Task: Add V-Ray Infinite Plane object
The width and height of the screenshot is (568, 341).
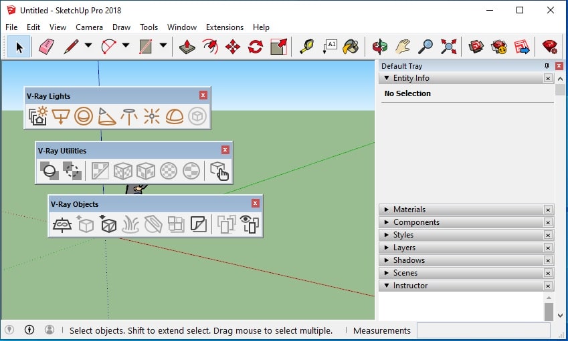Action: pos(62,224)
